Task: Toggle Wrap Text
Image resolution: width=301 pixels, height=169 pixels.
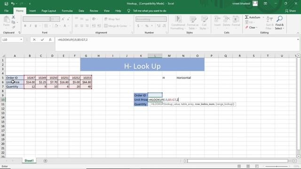Action: pos(112,19)
